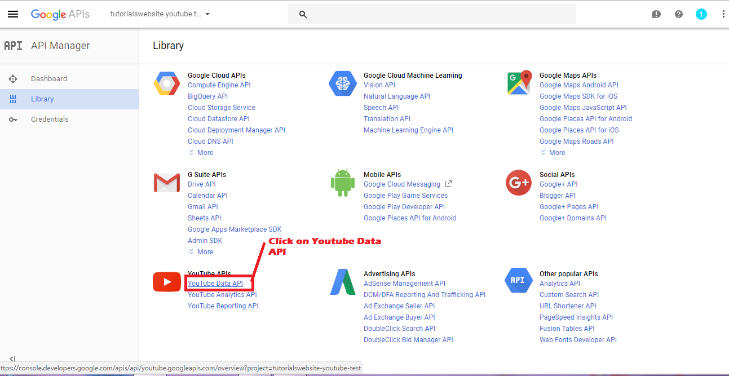Open Machine Learning Engine API link
Image resolution: width=729 pixels, height=376 pixels.
click(x=409, y=130)
